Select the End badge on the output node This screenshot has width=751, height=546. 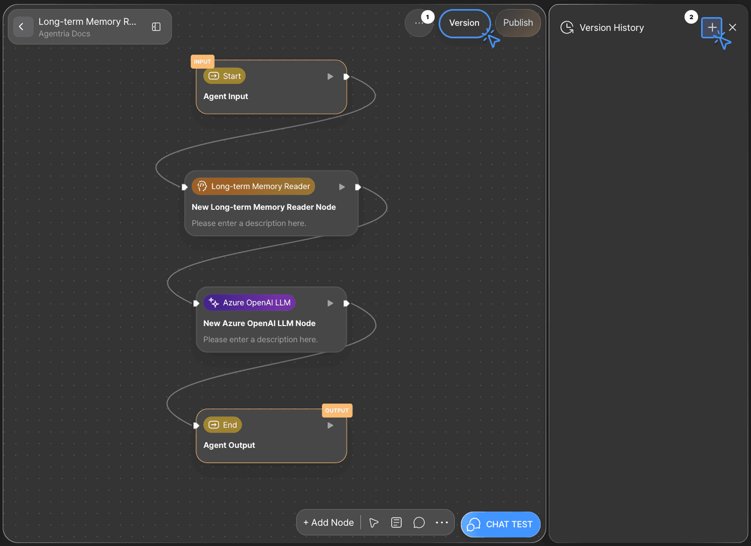click(223, 425)
